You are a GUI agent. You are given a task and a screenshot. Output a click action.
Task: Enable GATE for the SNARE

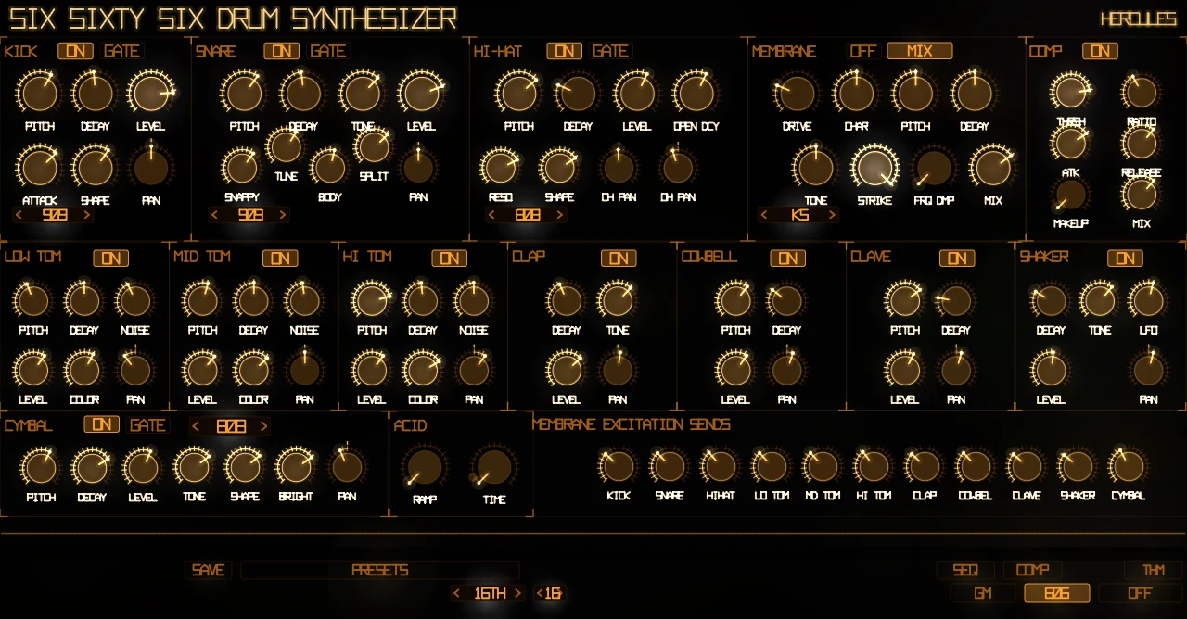point(327,51)
